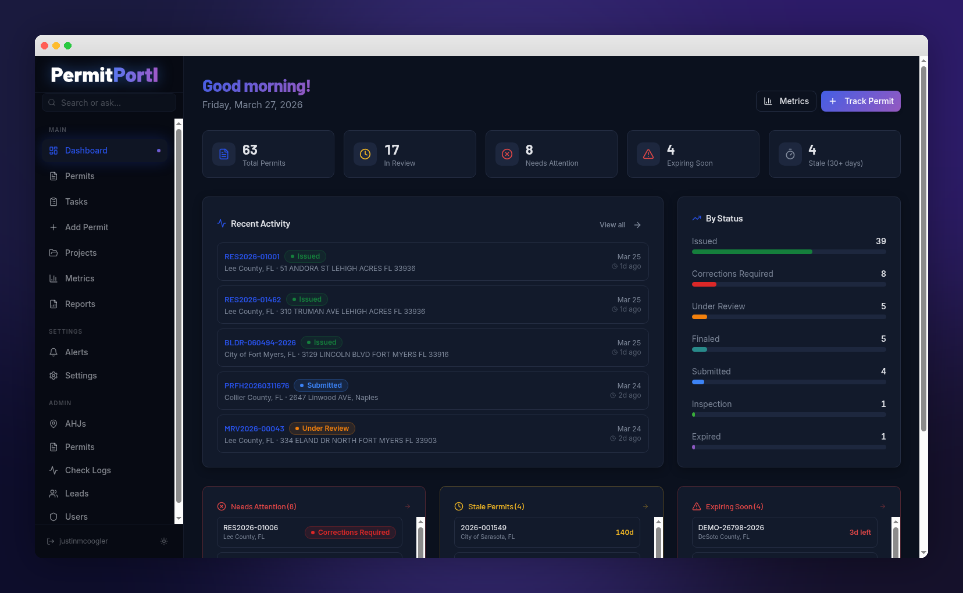Open permit RES2026-01001
This screenshot has width=963, height=593.
click(x=433, y=262)
